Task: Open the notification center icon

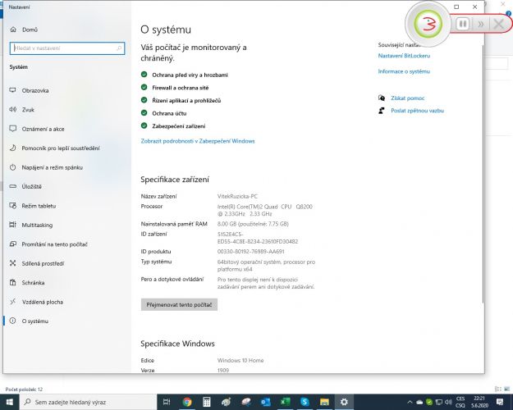Action: pos(500,402)
